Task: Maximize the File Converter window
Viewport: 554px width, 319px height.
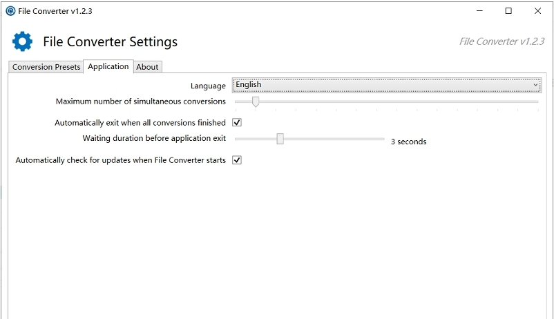Action: [x=508, y=11]
